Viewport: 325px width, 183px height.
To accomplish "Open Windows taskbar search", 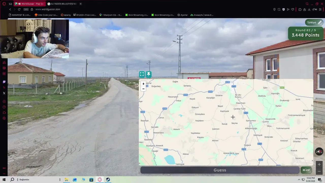I will pos(12,180).
